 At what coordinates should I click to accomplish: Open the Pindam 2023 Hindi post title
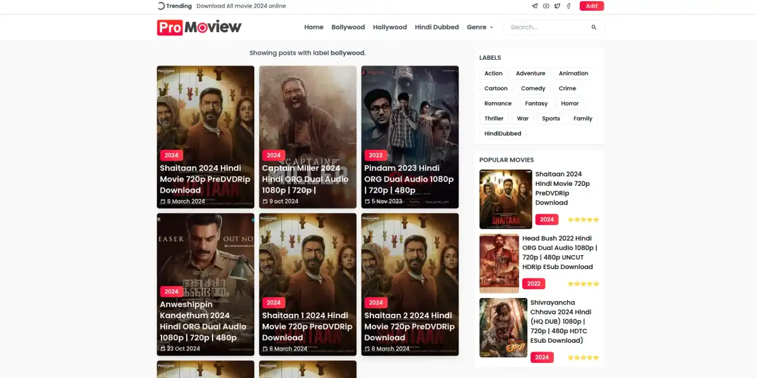[409, 179]
